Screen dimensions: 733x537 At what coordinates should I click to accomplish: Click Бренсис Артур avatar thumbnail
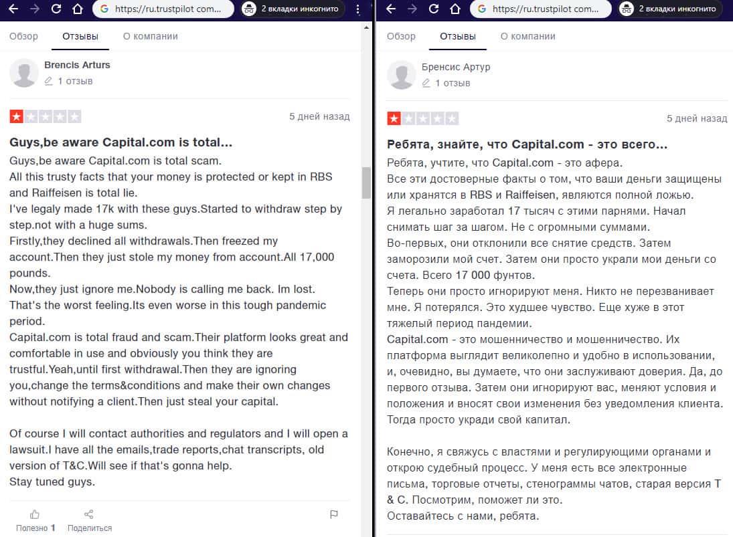pyautogui.click(x=402, y=75)
